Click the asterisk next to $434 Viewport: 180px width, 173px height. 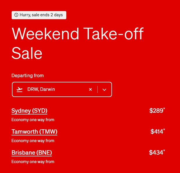(164, 151)
